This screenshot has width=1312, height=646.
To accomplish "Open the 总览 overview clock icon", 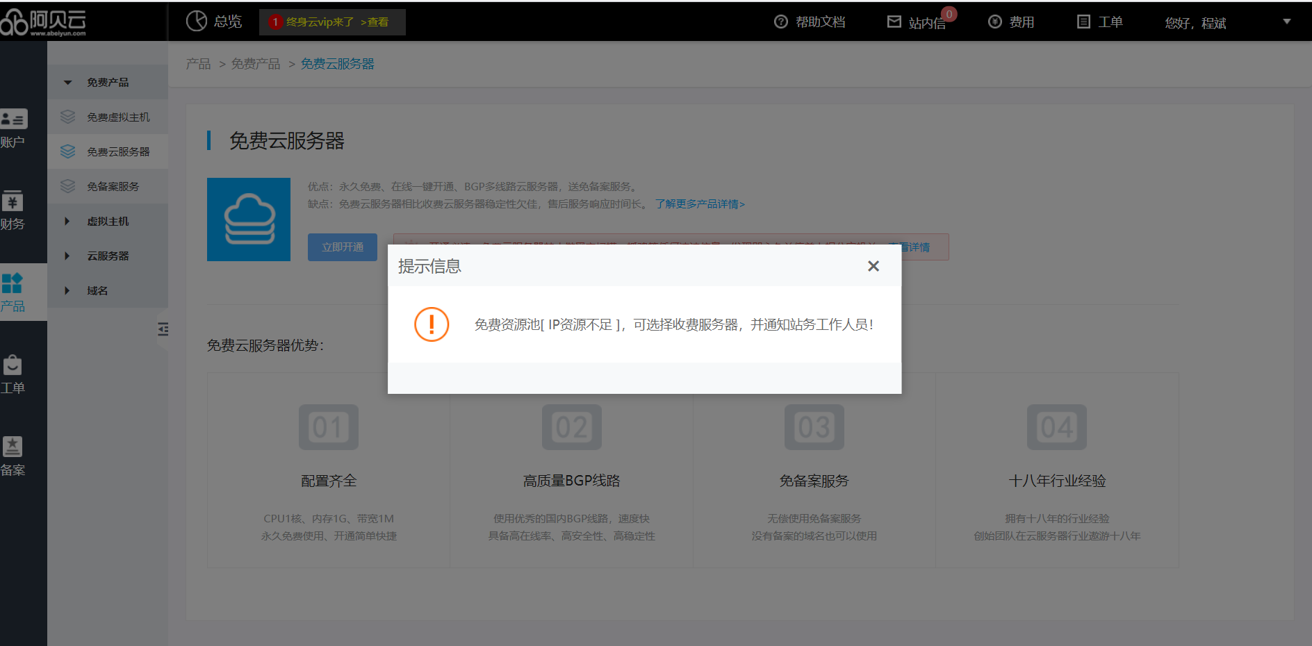I will [197, 21].
